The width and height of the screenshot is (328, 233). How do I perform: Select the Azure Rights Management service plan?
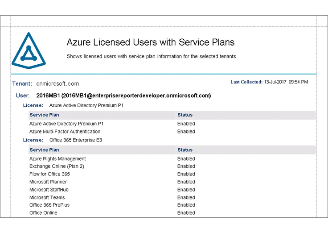pyautogui.click(x=57, y=159)
